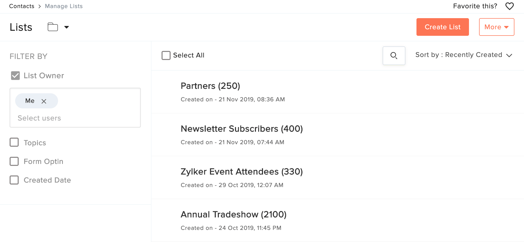Screen dimensions: 524x242
Task: Tick the Created Date filter checkbox
Action: 14,180
